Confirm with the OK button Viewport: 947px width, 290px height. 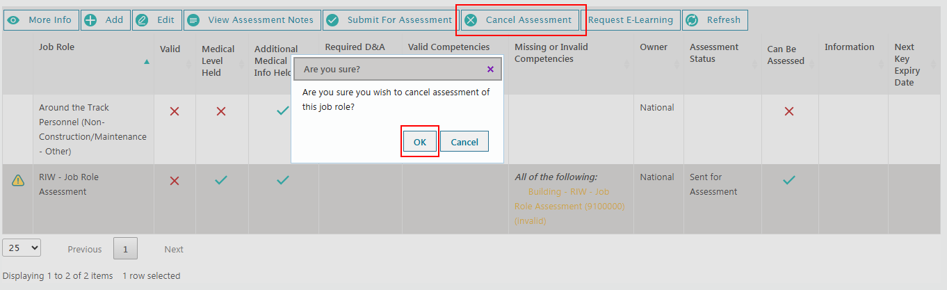(420, 142)
